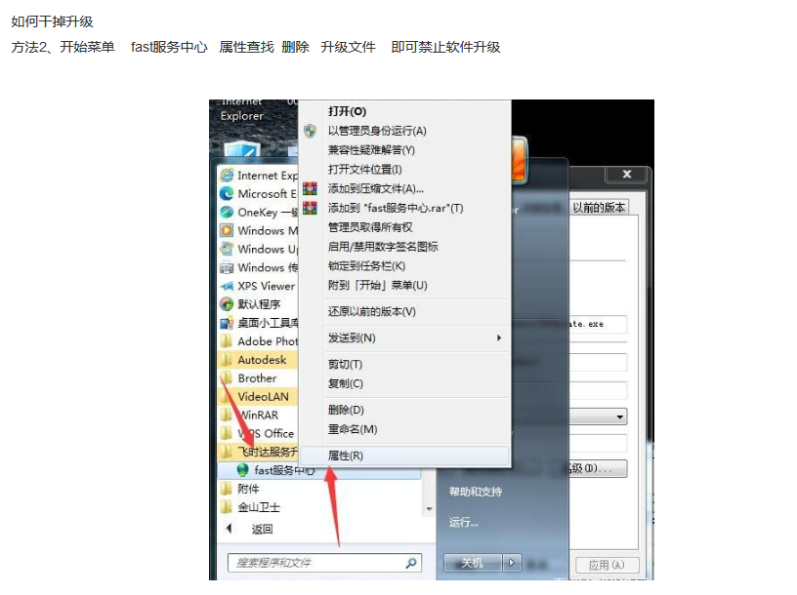Open the Internet Explorer program entry icon
797x595 pixels.
(227, 176)
